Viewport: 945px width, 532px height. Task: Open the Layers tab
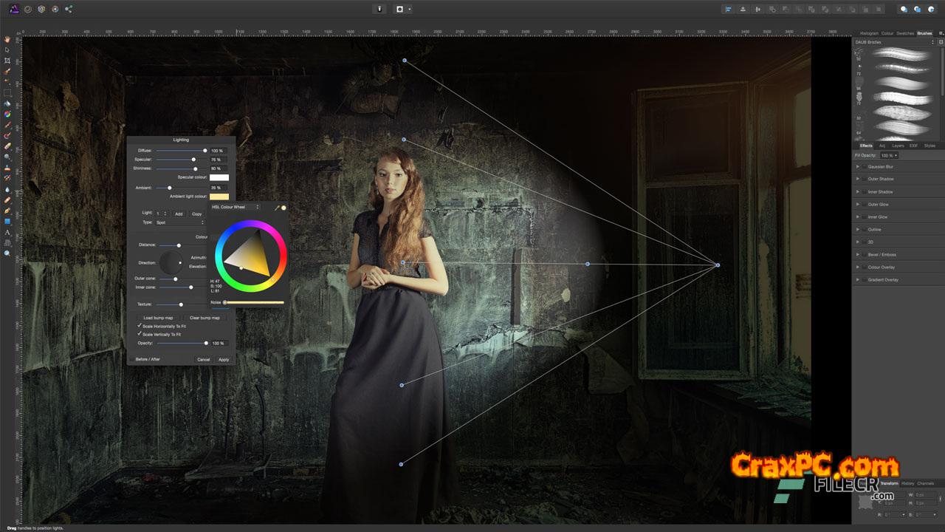tap(897, 146)
